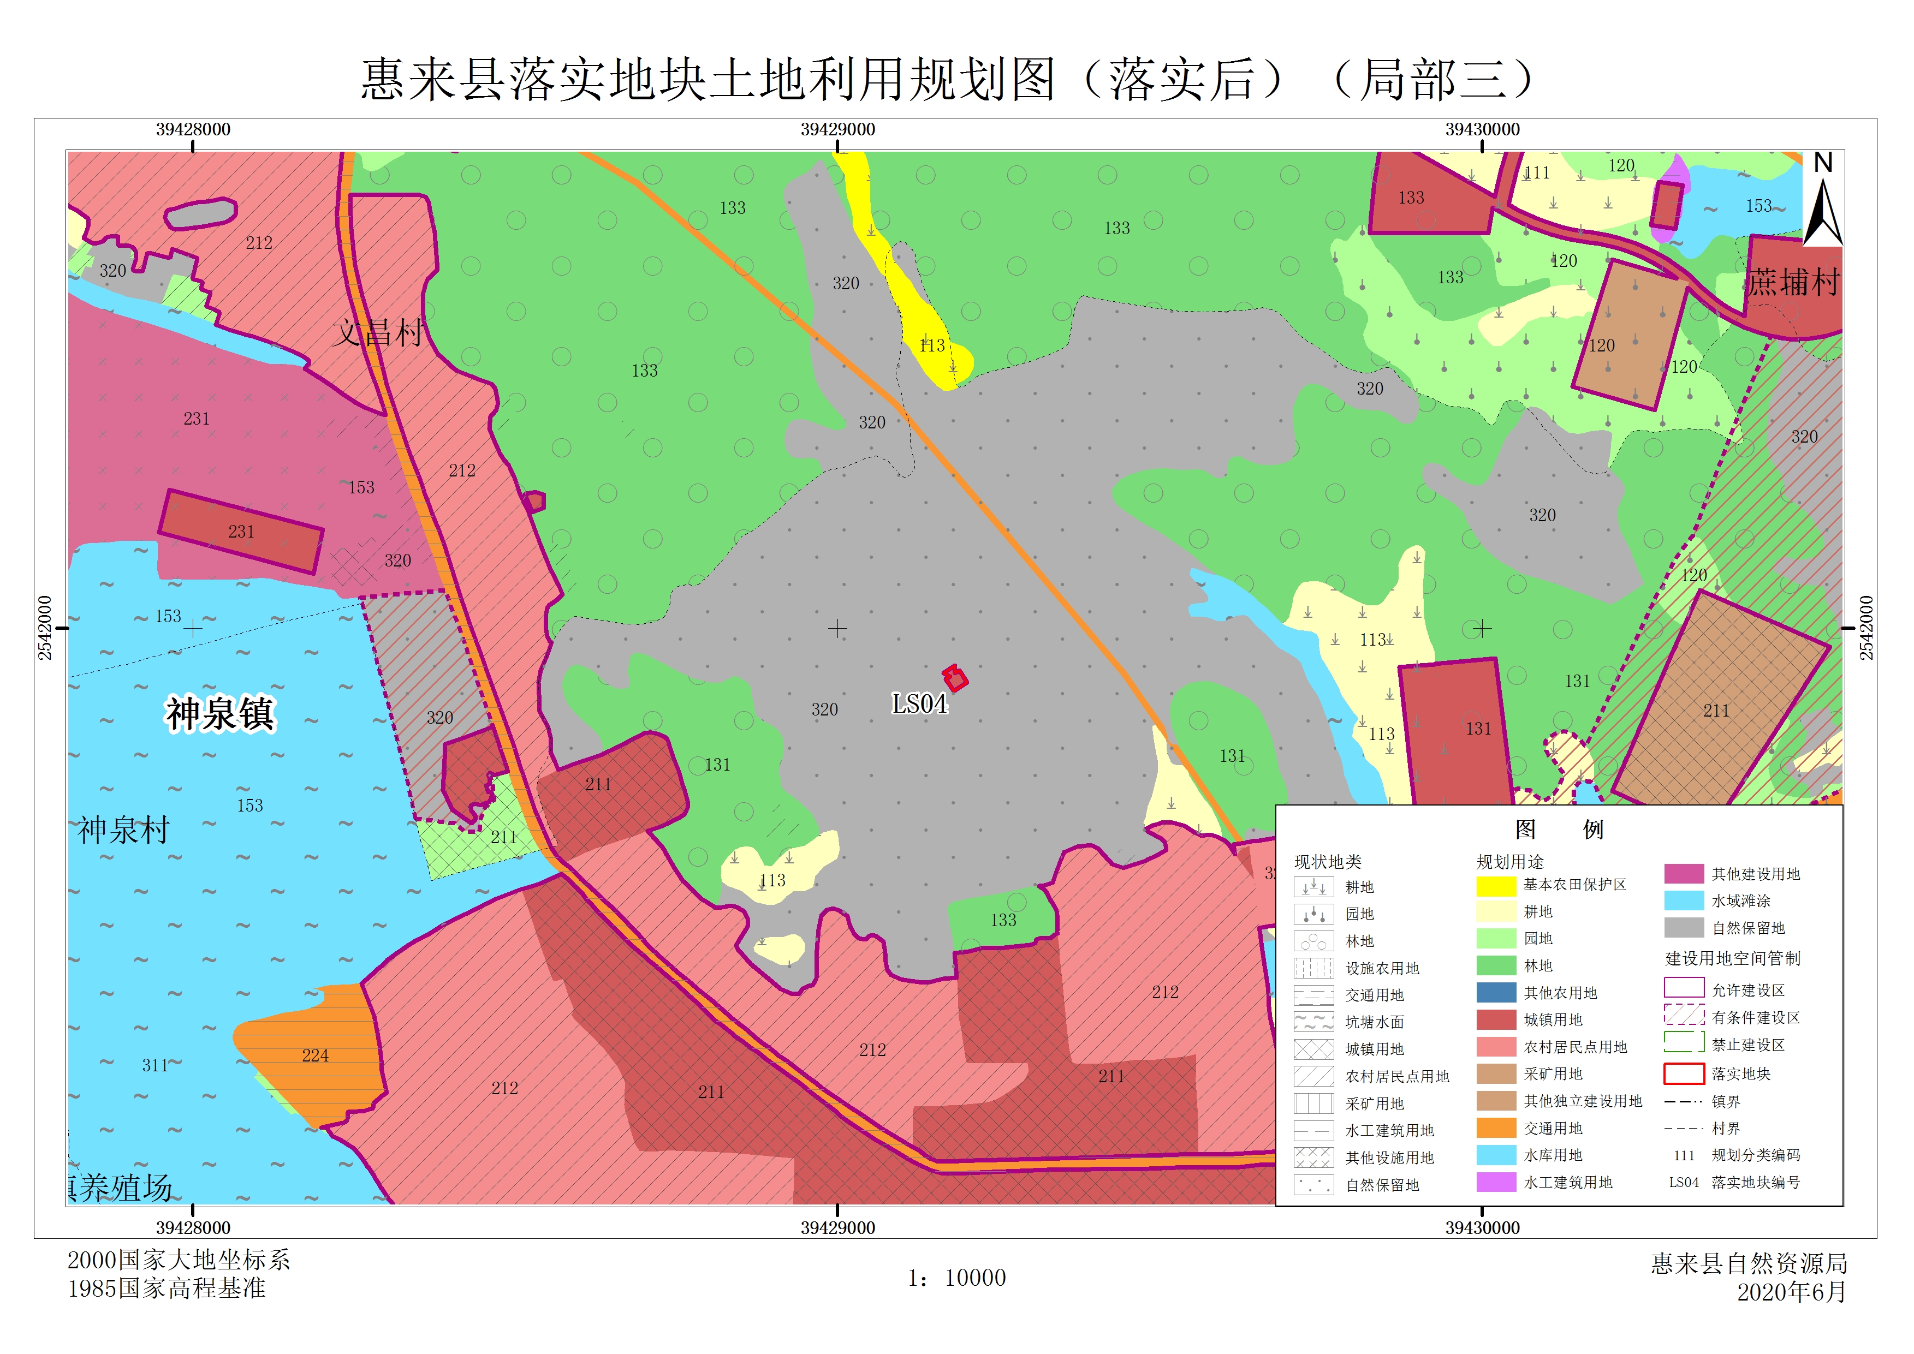Image resolution: width=1914 pixels, height=1354 pixels.
Task: Click the 镇界 boundary line symbol
Action: click(1684, 1102)
